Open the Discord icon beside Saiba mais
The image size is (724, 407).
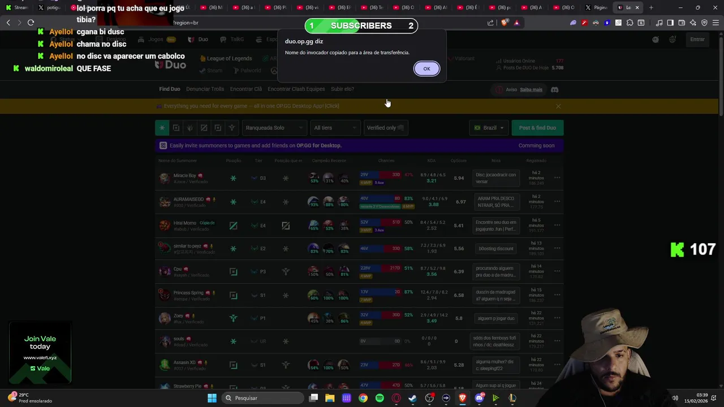click(x=554, y=89)
